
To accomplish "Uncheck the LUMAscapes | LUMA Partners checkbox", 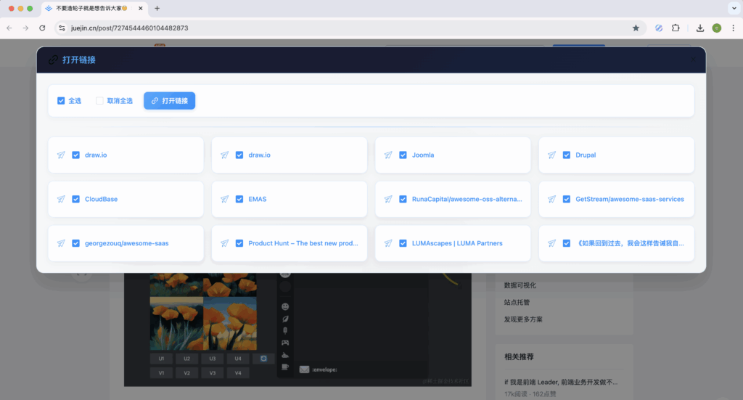I will coord(403,243).
